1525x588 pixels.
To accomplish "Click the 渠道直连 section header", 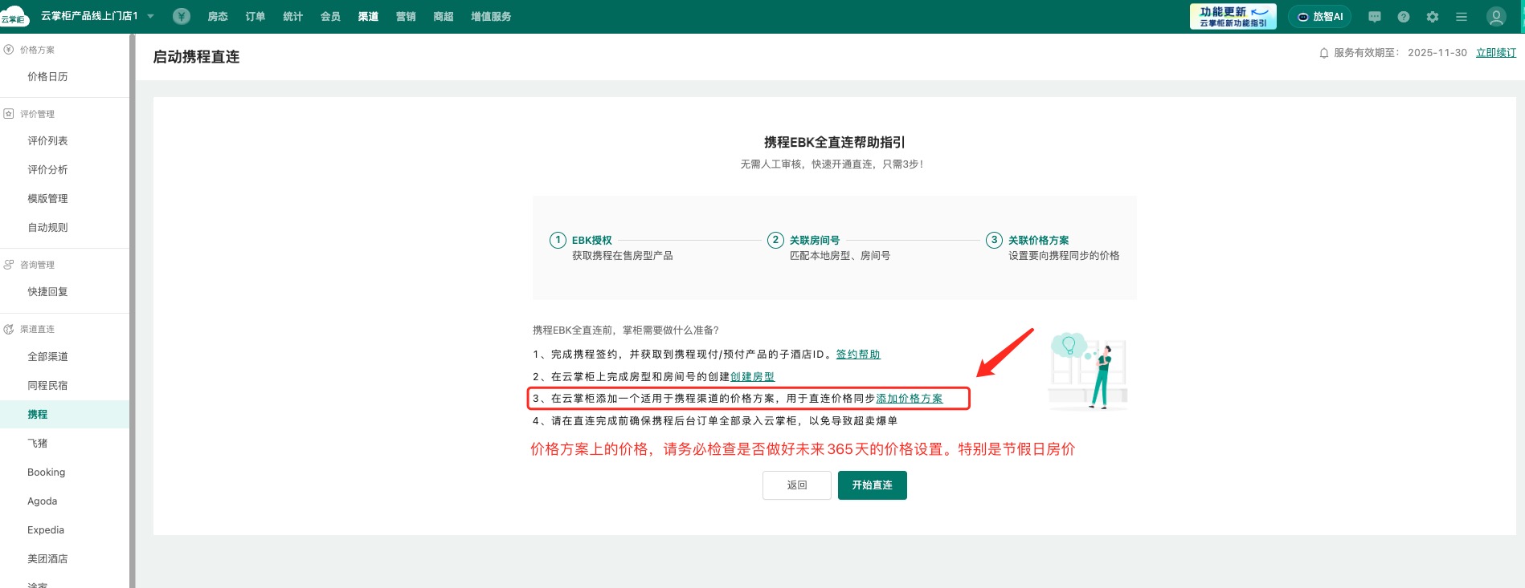I will pyautogui.click(x=37, y=329).
